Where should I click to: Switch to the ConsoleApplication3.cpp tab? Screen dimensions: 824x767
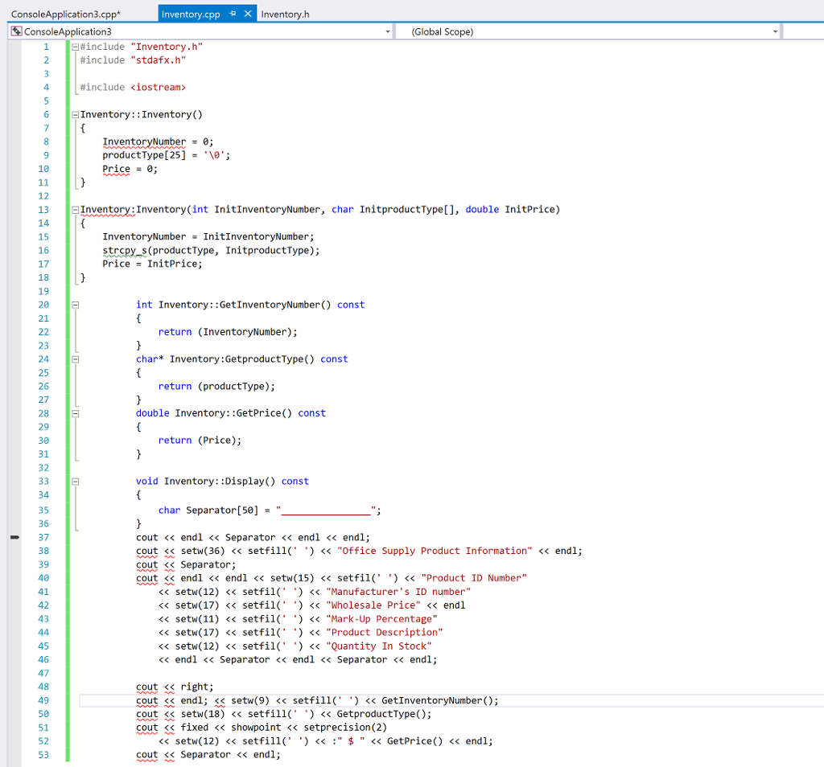coord(66,14)
